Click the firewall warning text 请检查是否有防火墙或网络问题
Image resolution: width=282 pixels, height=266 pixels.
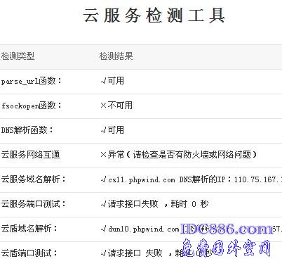(x=192, y=155)
